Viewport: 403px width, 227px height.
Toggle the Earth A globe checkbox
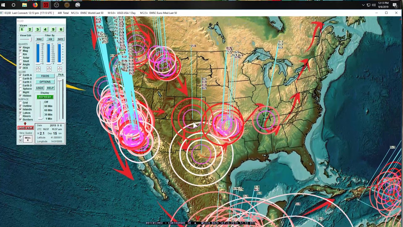(20, 75)
